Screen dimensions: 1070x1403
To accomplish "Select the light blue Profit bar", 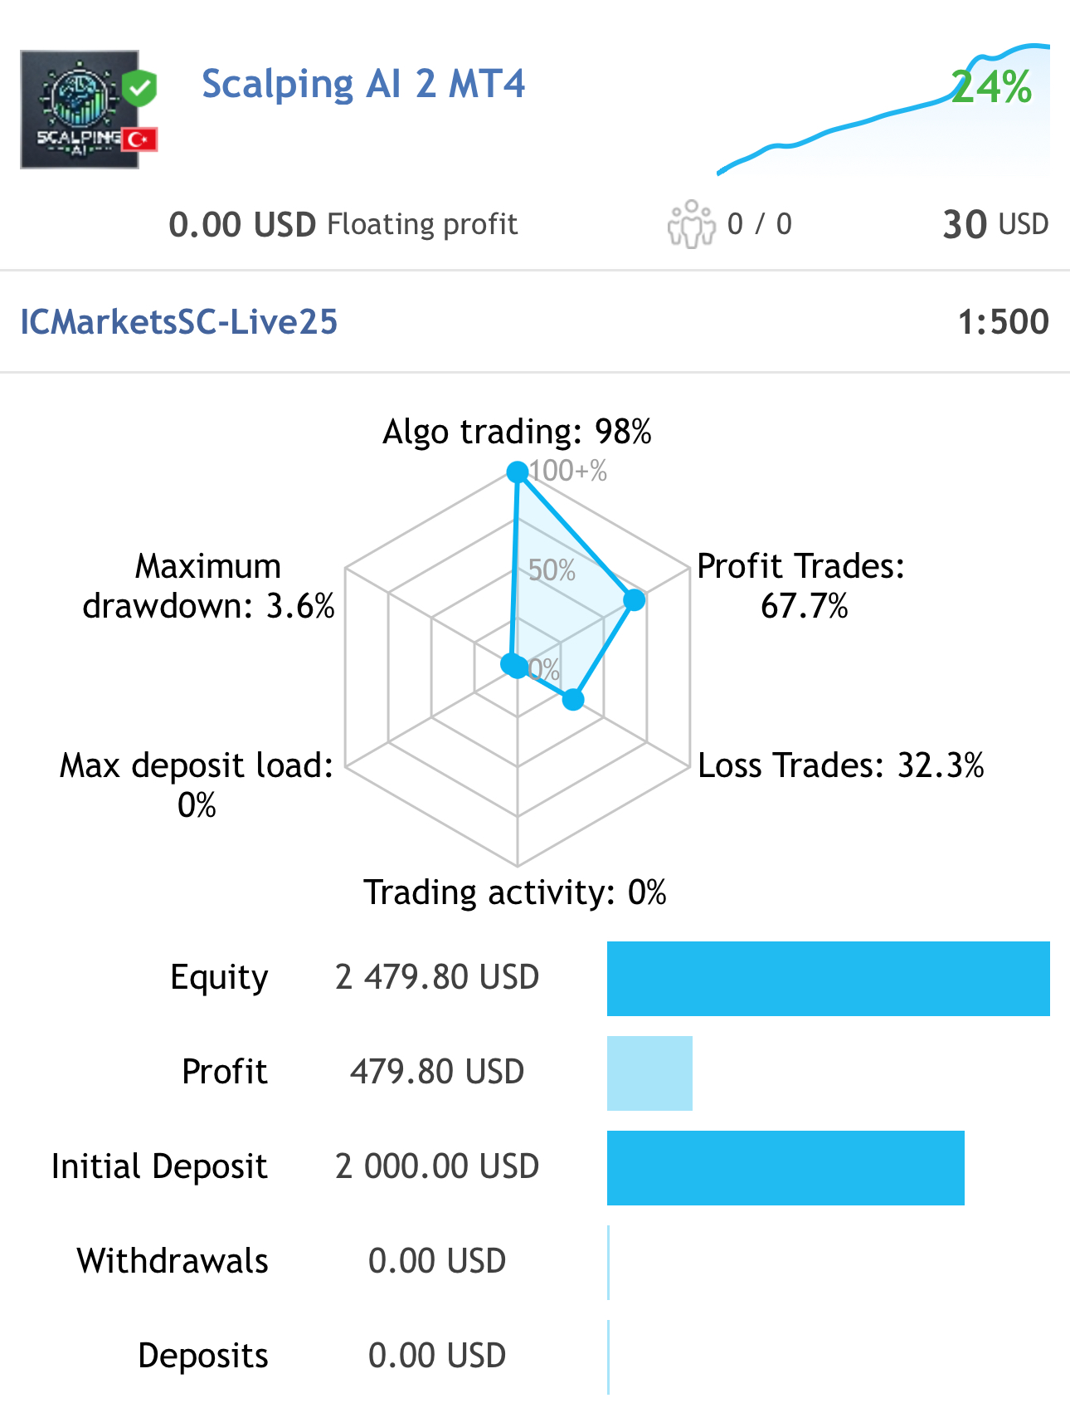I will (x=649, y=1073).
